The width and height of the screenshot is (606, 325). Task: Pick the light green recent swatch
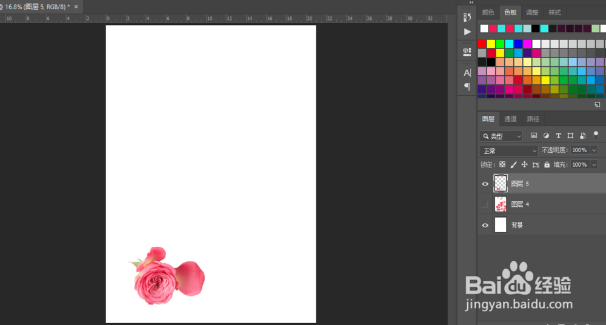point(596,28)
